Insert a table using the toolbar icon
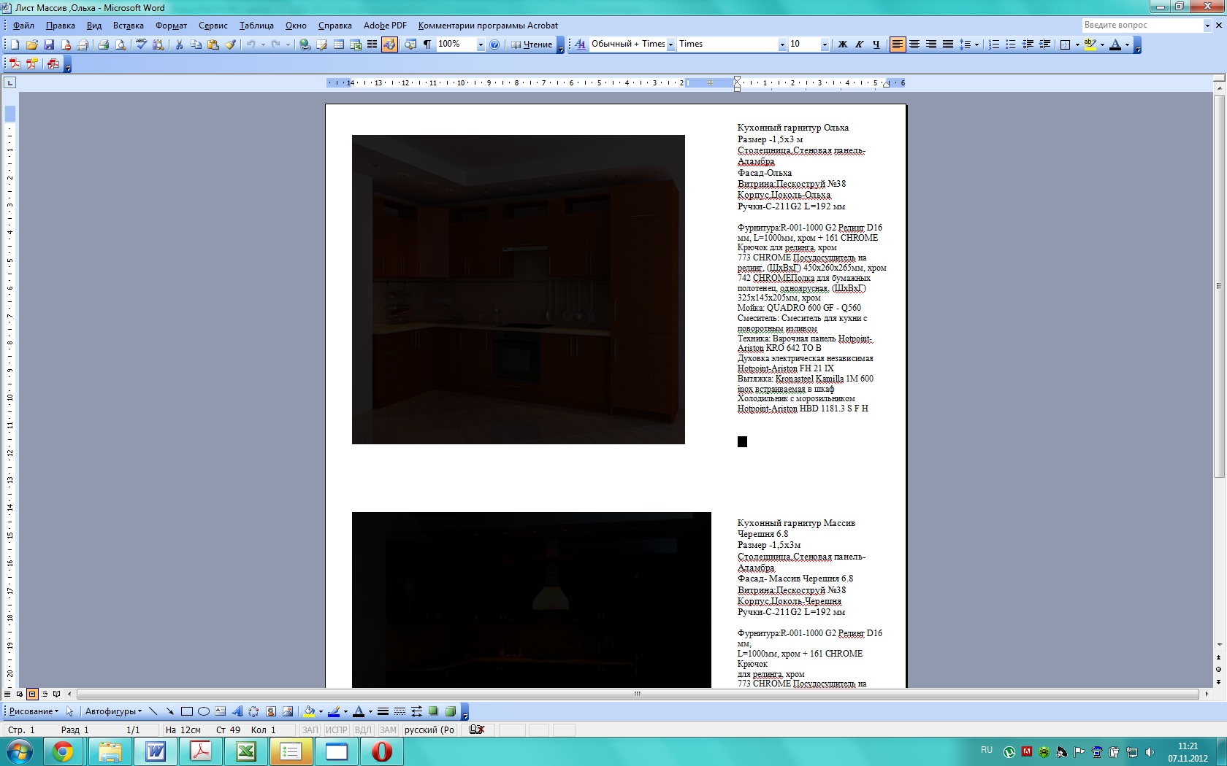 [x=339, y=45]
